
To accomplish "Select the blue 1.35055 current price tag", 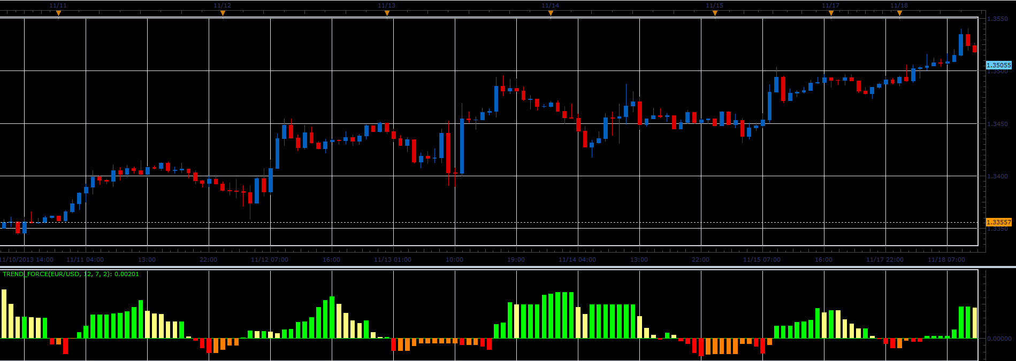I will (x=999, y=65).
